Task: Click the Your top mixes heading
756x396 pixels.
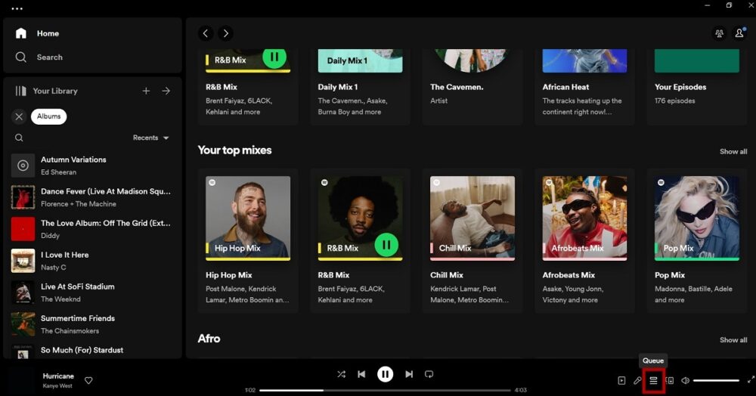Action: (235, 150)
